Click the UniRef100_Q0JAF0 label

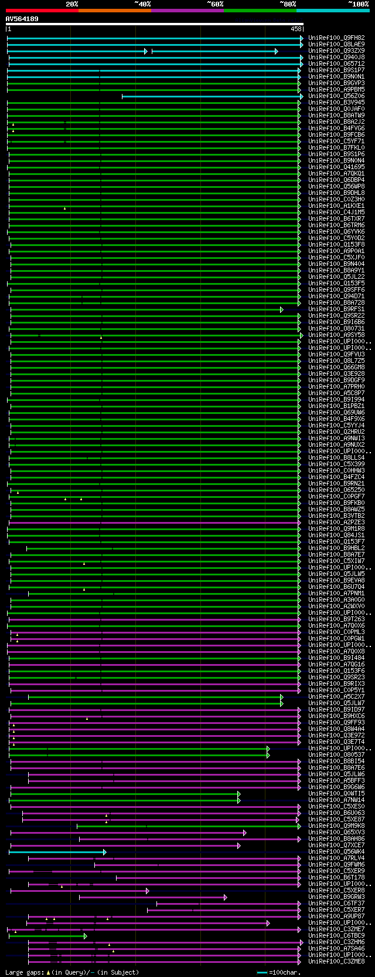pos(336,109)
